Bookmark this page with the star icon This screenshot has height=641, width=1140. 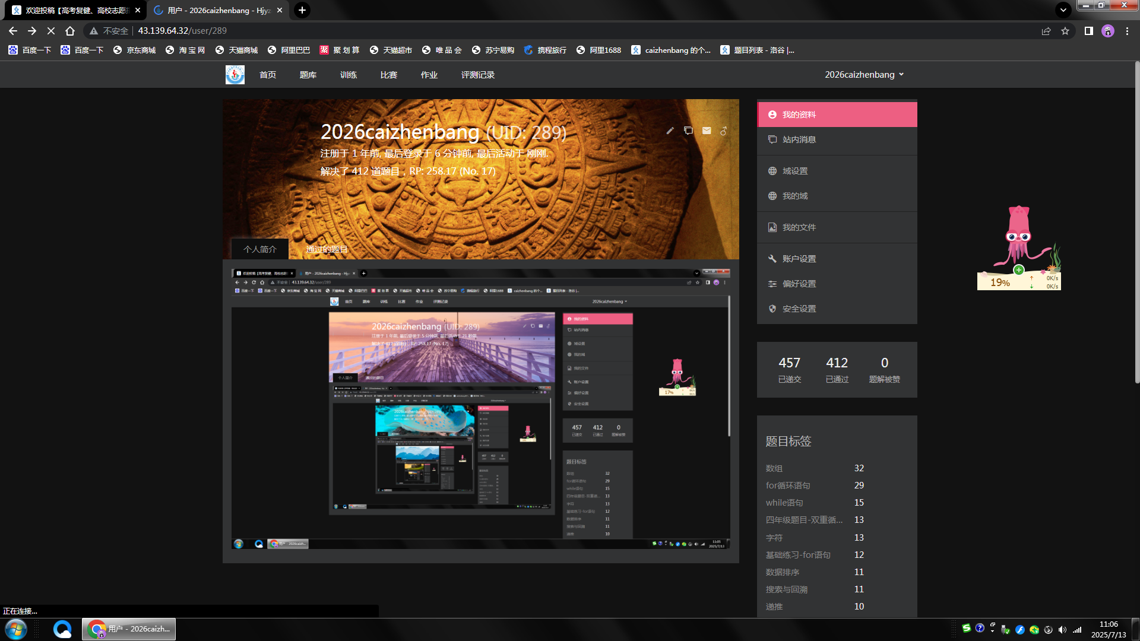point(1065,31)
